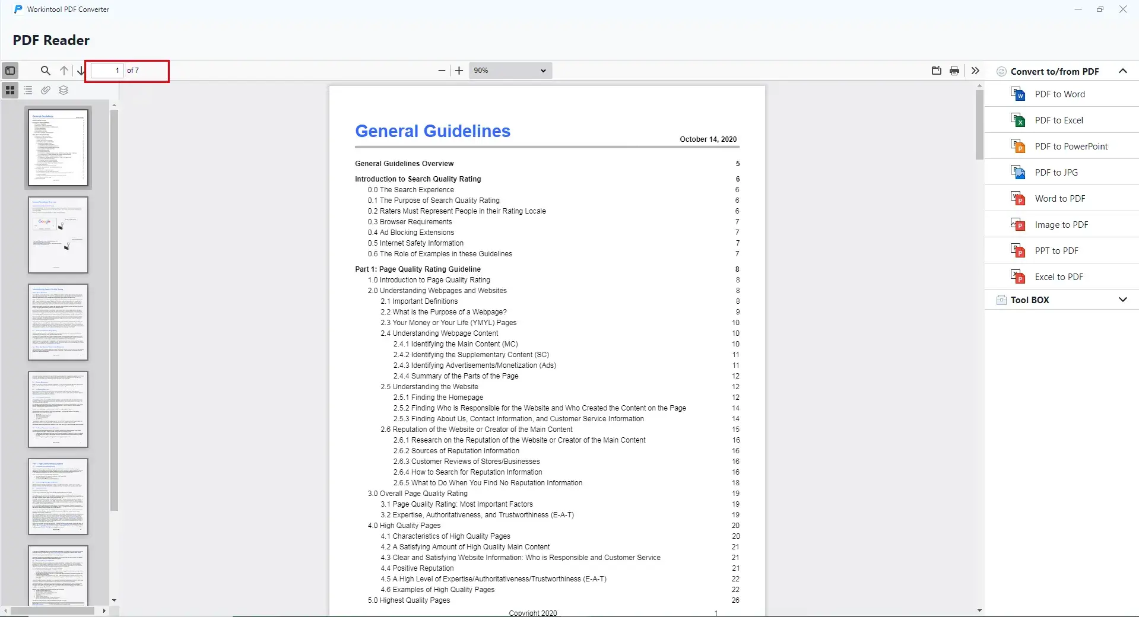Toggle the sidebar panel button
The height and width of the screenshot is (617, 1139).
tap(10, 71)
